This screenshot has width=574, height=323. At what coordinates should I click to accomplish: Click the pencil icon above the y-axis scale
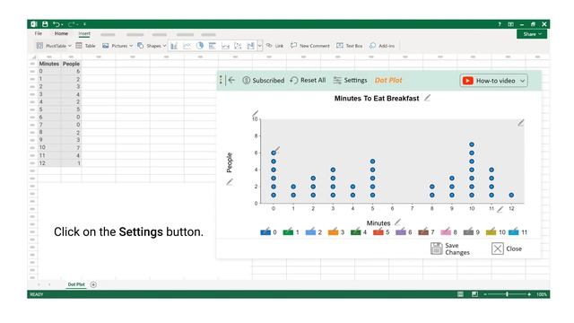255,113
